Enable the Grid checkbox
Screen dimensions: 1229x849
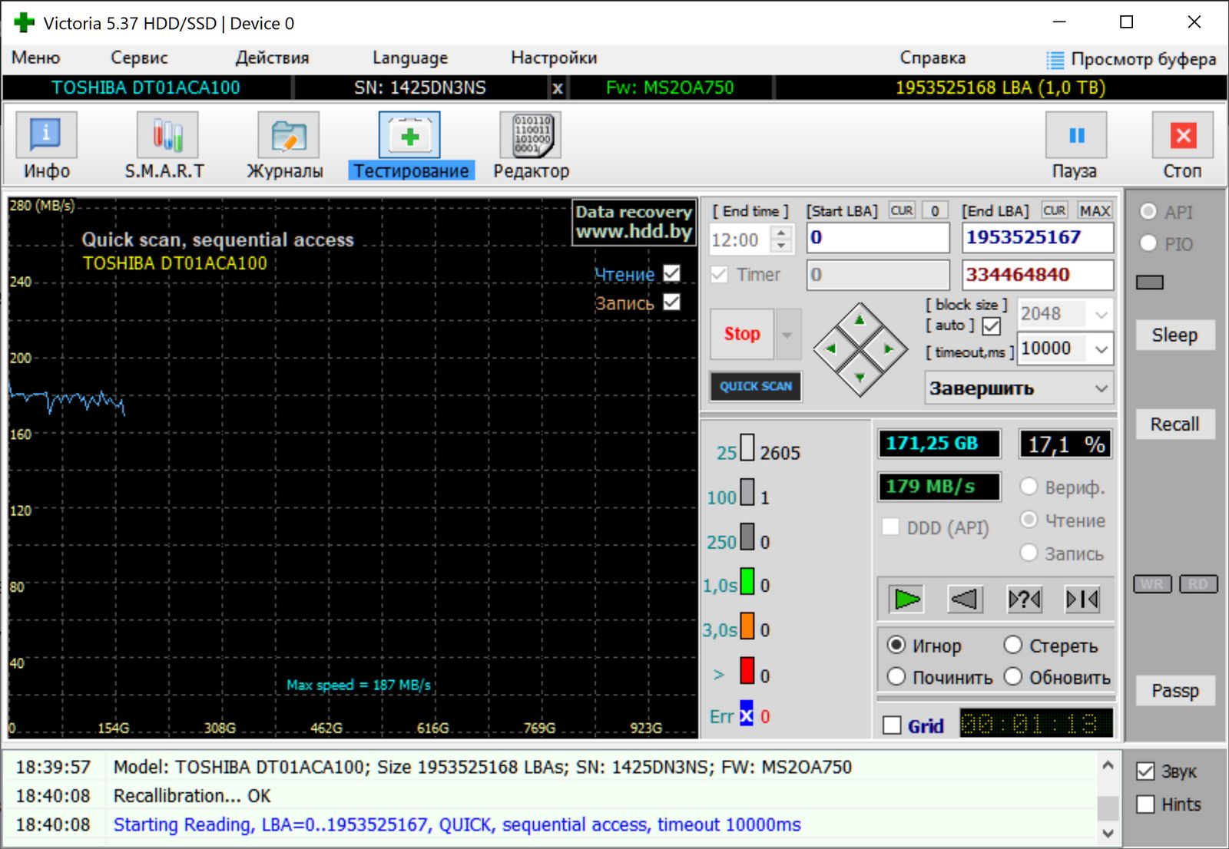pos(892,725)
